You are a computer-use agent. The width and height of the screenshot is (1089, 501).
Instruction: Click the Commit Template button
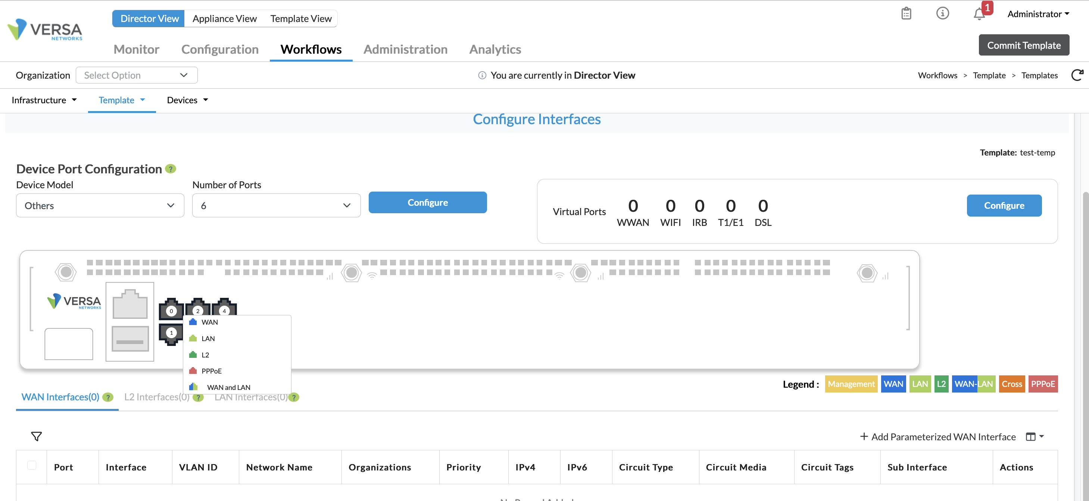pyautogui.click(x=1023, y=45)
